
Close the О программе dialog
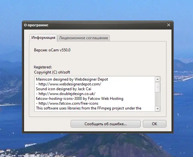click(x=169, y=25)
